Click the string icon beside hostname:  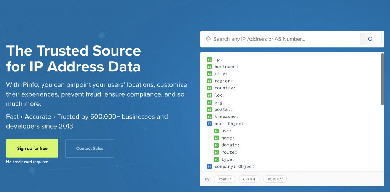point(209,67)
